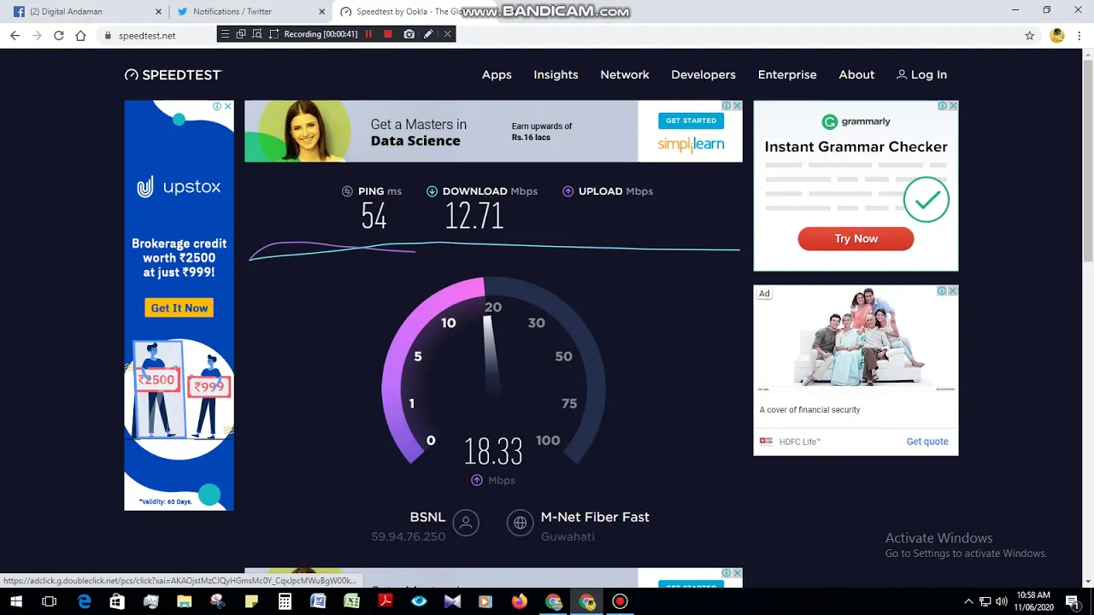The height and width of the screenshot is (615, 1094).
Task: Open the HDFC Life family photo ad
Action: point(856,339)
